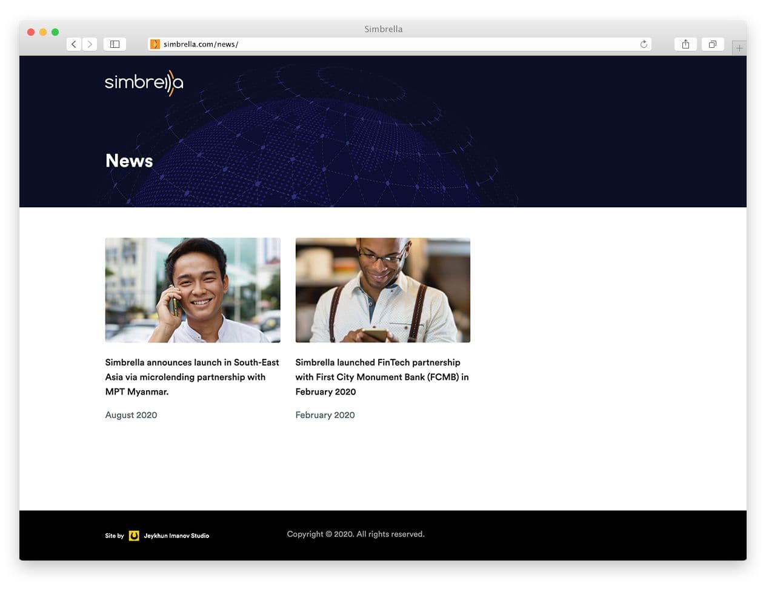Close the browser window with red button
This screenshot has height=589, width=766.
(x=31, y=32)
